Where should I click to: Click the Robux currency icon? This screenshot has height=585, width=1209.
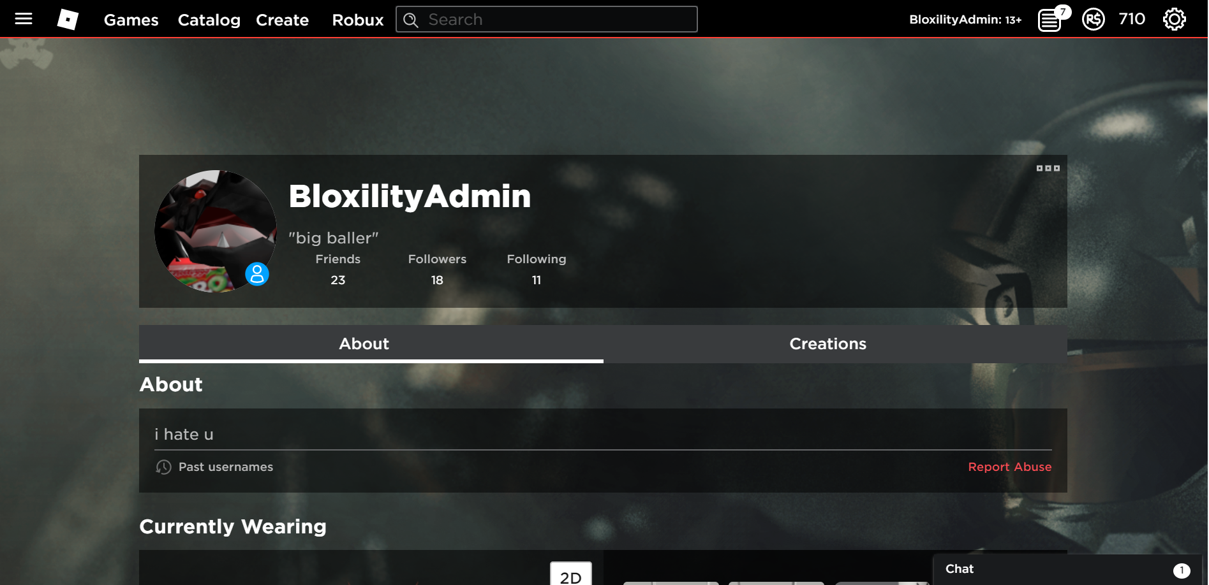[1094, 19]
